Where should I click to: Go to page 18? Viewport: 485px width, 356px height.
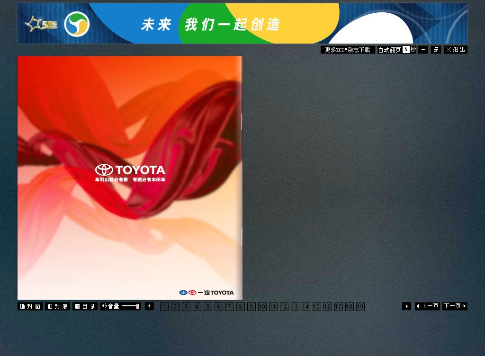tap(349, 307)
